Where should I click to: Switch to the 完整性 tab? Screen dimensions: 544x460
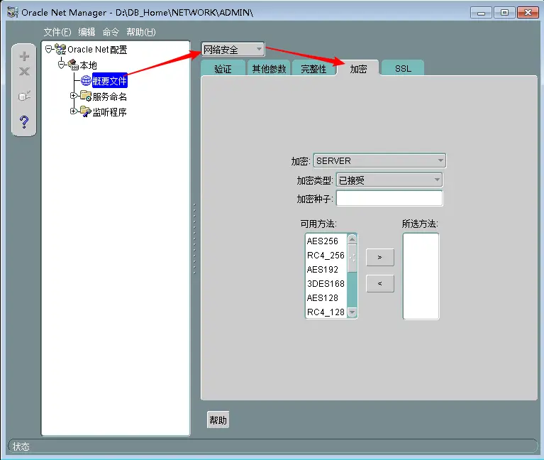[314, 68]
